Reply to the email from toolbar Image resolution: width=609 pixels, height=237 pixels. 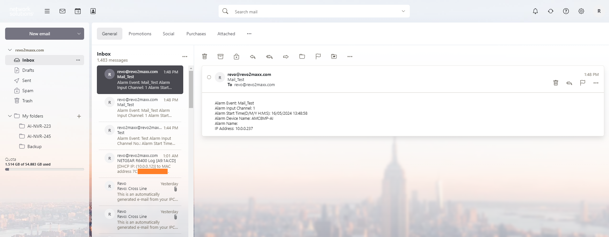coord(253,57)
